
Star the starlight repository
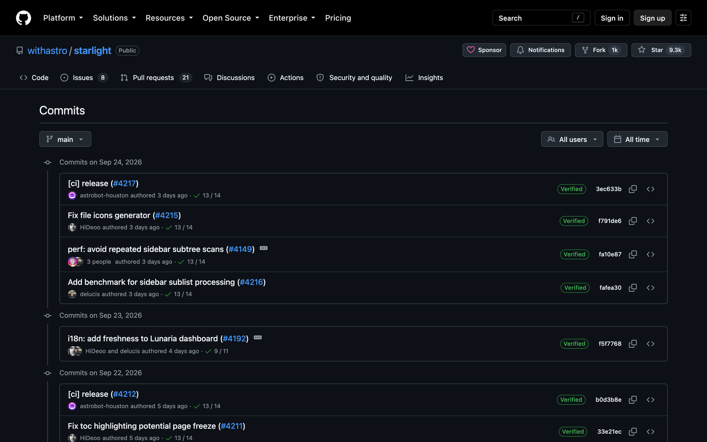click(661, 50)
